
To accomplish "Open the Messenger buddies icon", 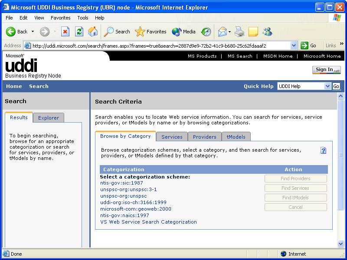I will click(267, 32).
